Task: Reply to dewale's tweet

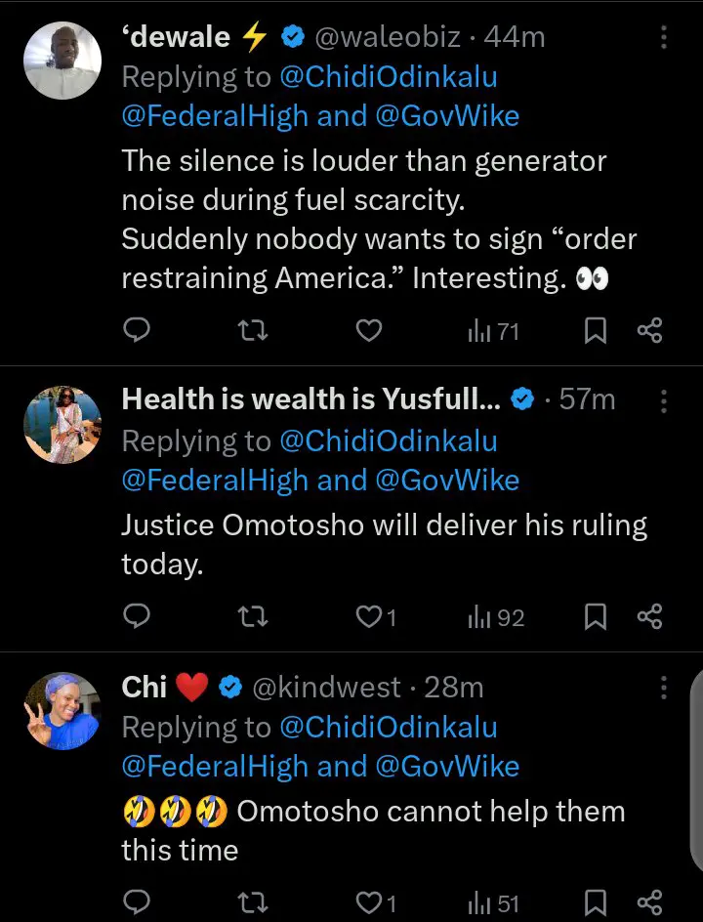Action: (x=138, y=332)
